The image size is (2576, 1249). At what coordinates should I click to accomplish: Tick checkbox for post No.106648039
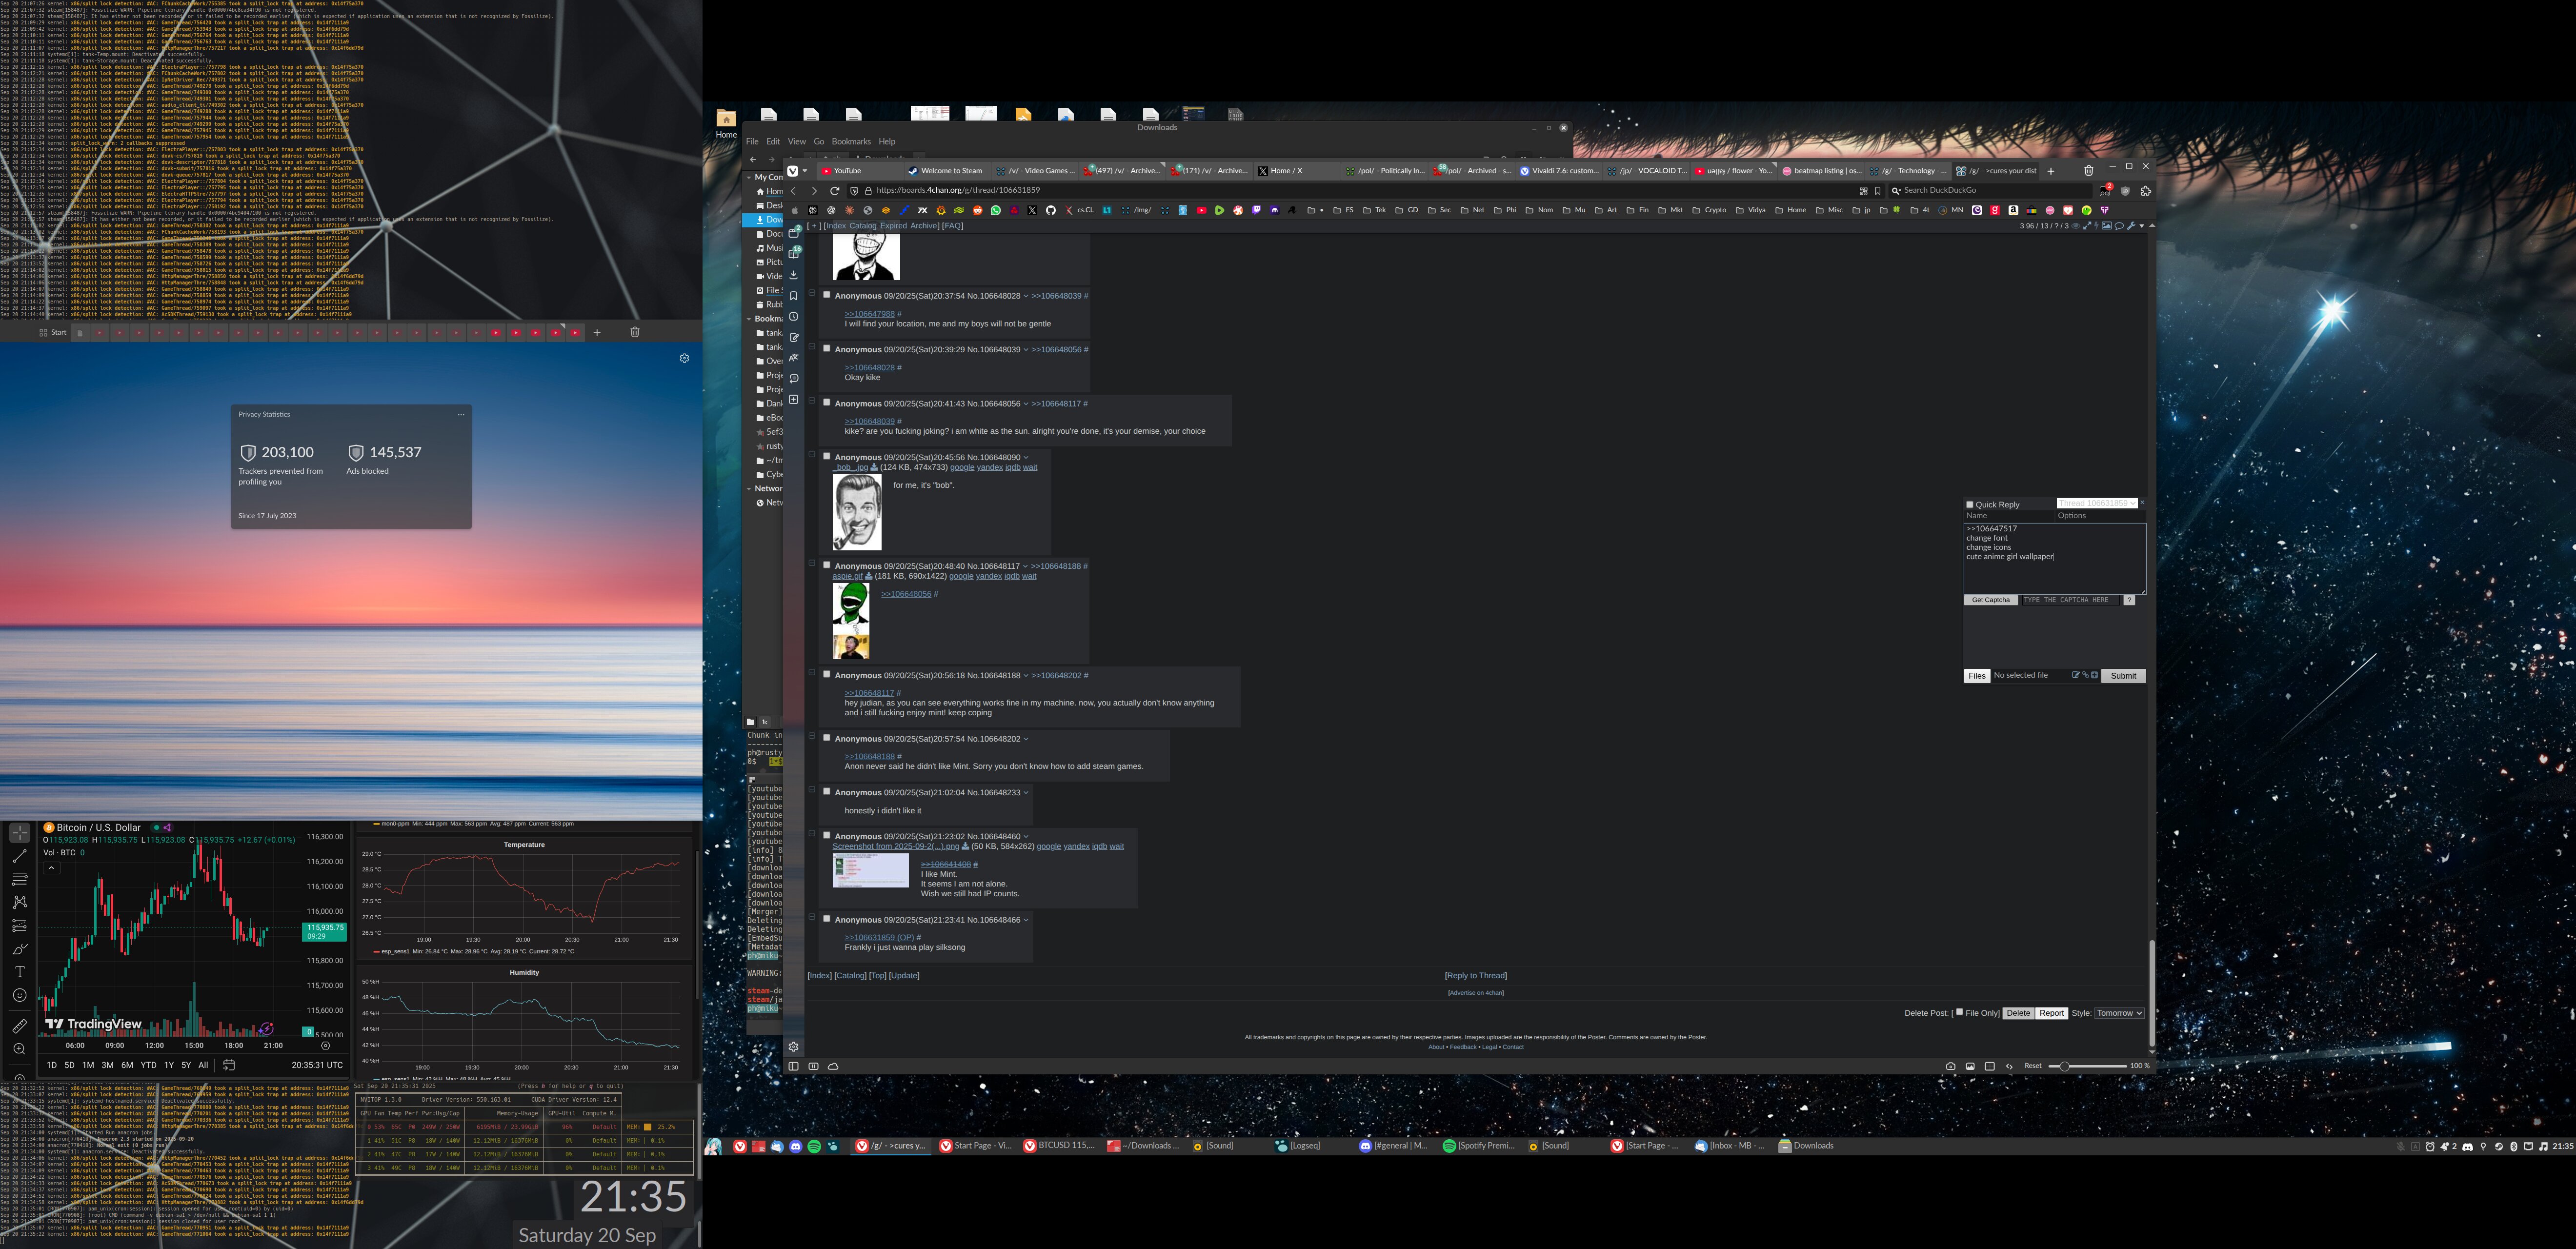click(x=826, y=348)
